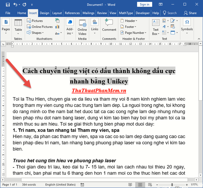
Task: Expand the Pages dropdown
Action: [6, 27]
